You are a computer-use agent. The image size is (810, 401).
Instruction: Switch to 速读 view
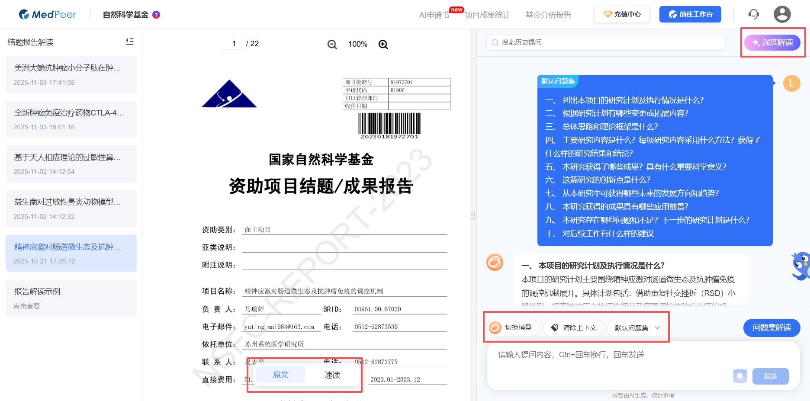tap(332, 375)
